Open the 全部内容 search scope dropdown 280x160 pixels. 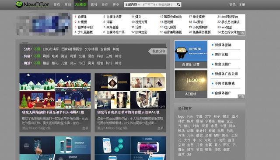pos(132,5)
